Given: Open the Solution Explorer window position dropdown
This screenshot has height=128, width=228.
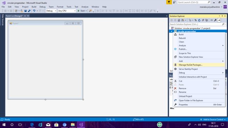Looking at the screenshot, I should (x=219, y=16).
